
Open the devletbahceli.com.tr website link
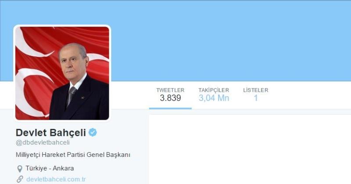pos(56,179)
